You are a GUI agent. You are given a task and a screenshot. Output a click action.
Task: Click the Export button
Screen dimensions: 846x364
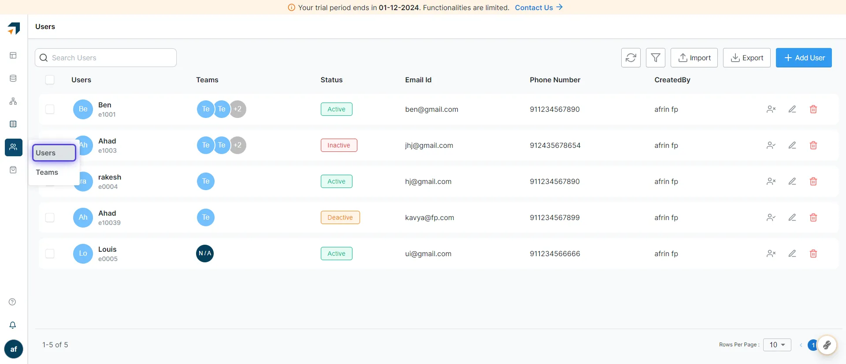(747, 58)
